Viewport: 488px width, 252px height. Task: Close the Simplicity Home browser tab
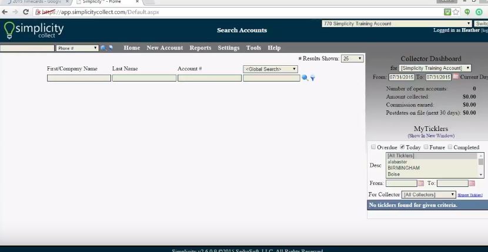coord(137,2)
